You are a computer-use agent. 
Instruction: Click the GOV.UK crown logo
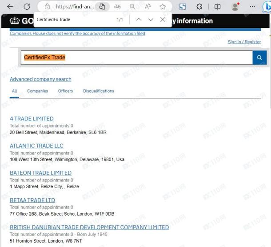point(15,21)
